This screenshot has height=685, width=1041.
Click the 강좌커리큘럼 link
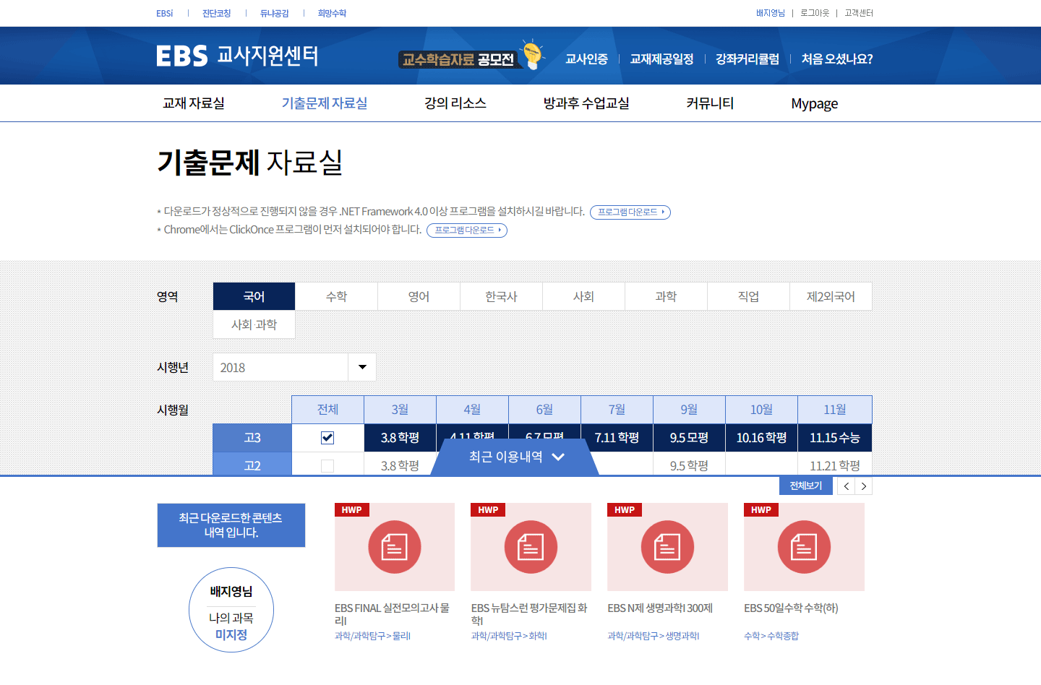tap(747, 59)
